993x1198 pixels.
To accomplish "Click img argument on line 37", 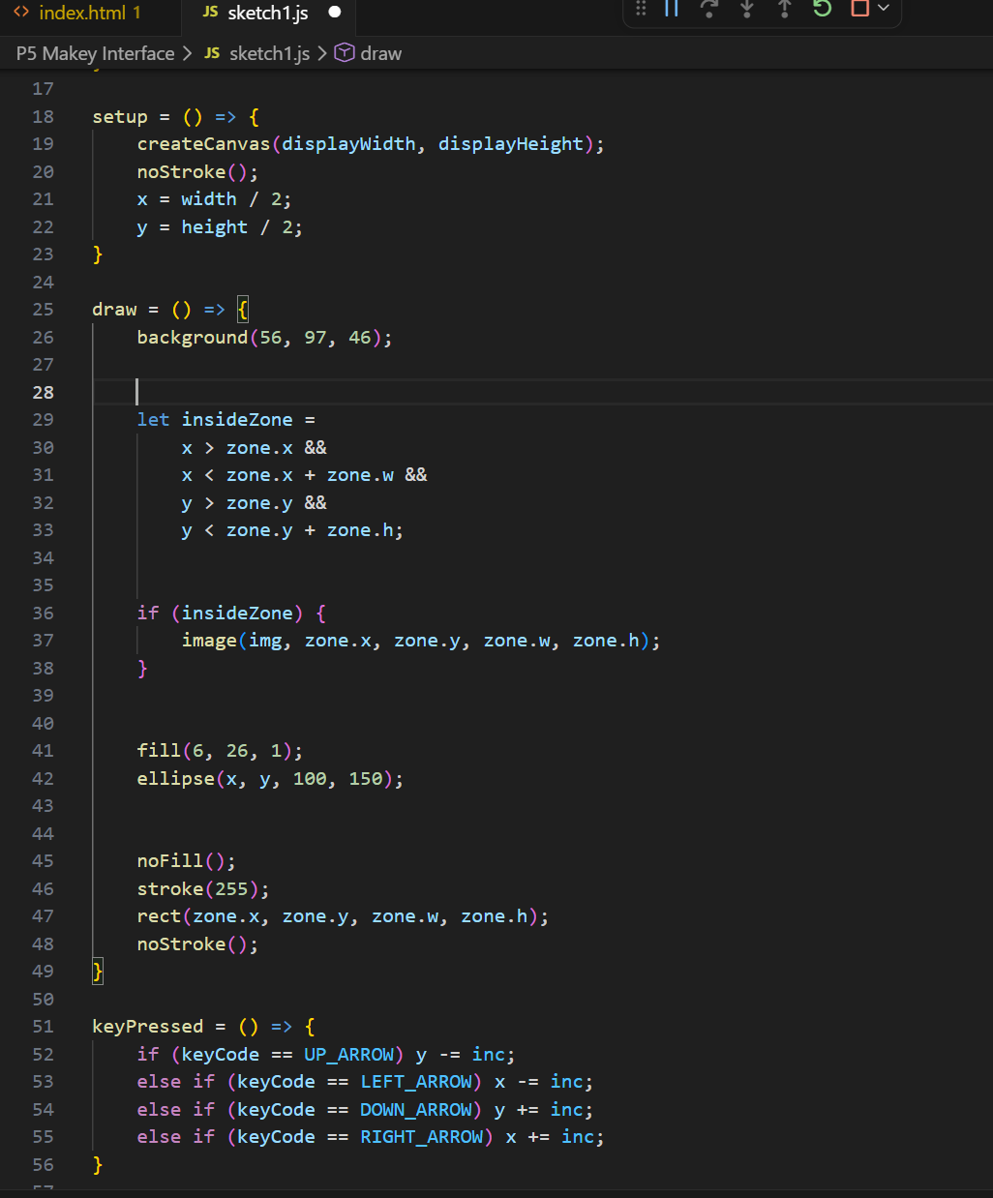I will (265, 641).
